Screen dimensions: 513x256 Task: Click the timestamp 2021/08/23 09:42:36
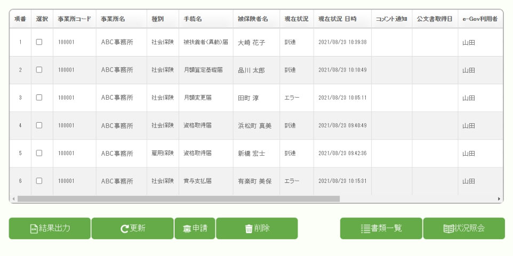pos(342,153)
